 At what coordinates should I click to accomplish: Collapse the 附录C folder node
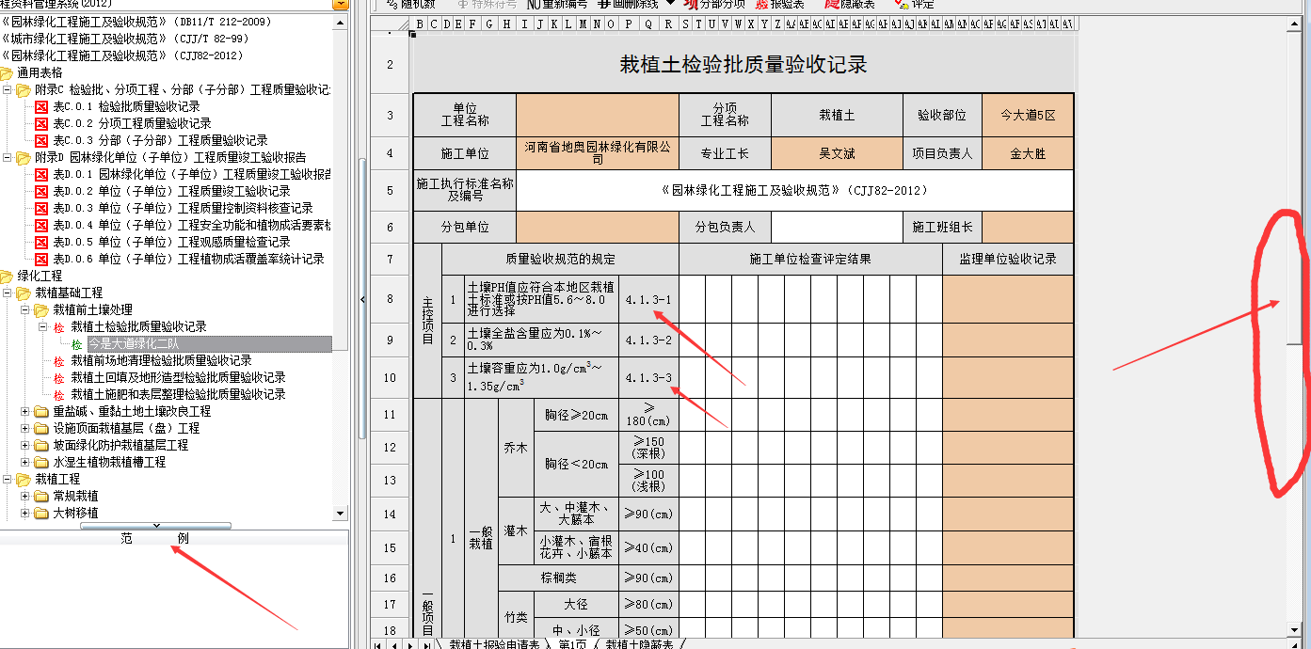[x=8, y=90]
